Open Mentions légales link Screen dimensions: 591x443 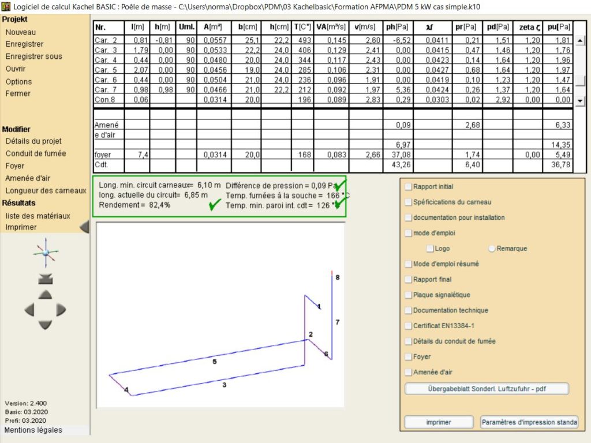pos(33,430)
